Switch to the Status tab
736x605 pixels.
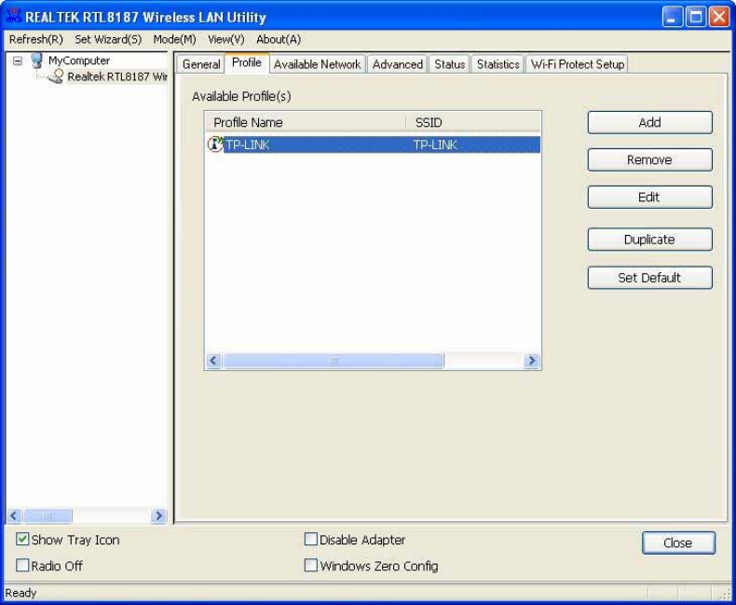[x=449, y=64]
